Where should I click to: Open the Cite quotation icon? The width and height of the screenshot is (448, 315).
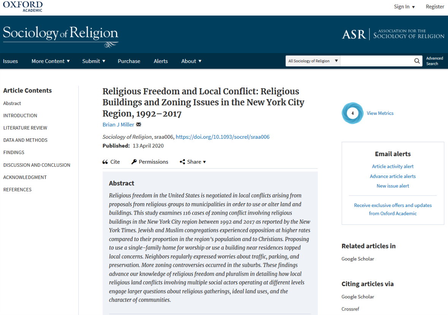coord(104,161)
